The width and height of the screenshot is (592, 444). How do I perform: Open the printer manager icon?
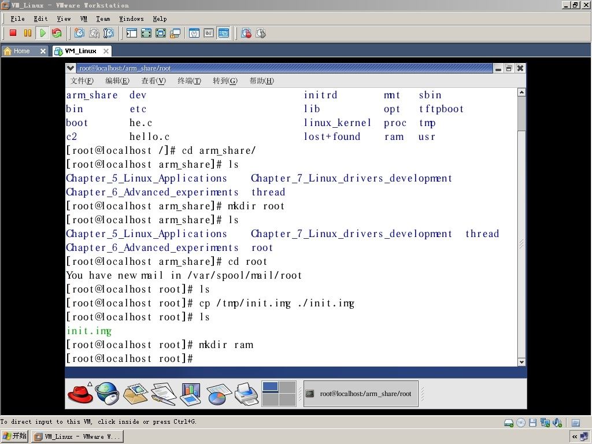(246, 393)
